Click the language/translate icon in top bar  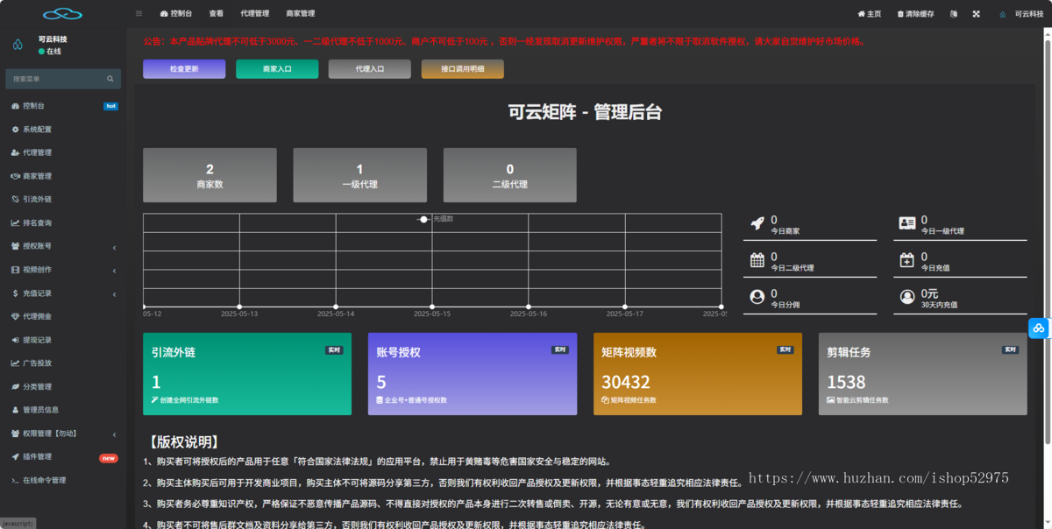[x=954, y=14]
